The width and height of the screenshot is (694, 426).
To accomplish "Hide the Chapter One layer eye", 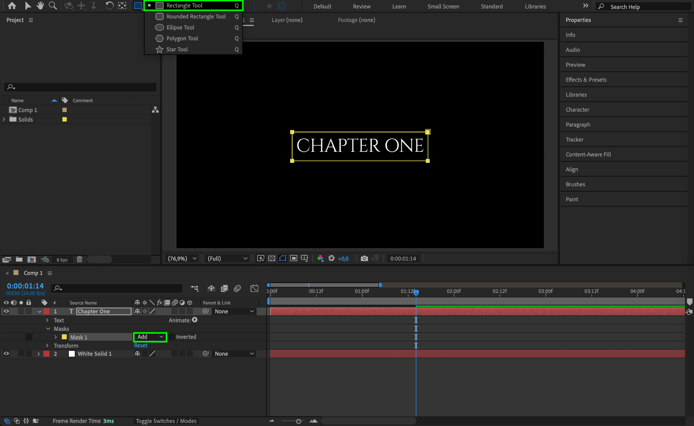I will (6, 312).
